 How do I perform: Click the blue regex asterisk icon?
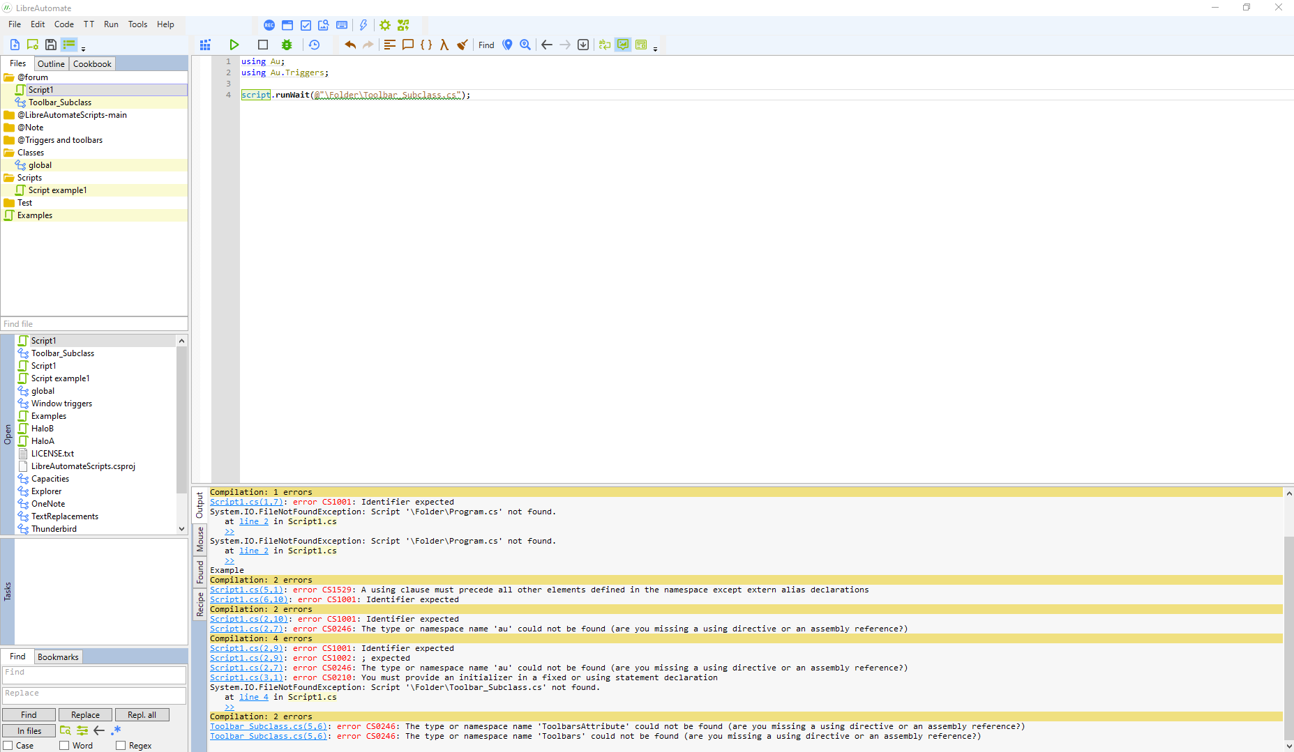116,730
